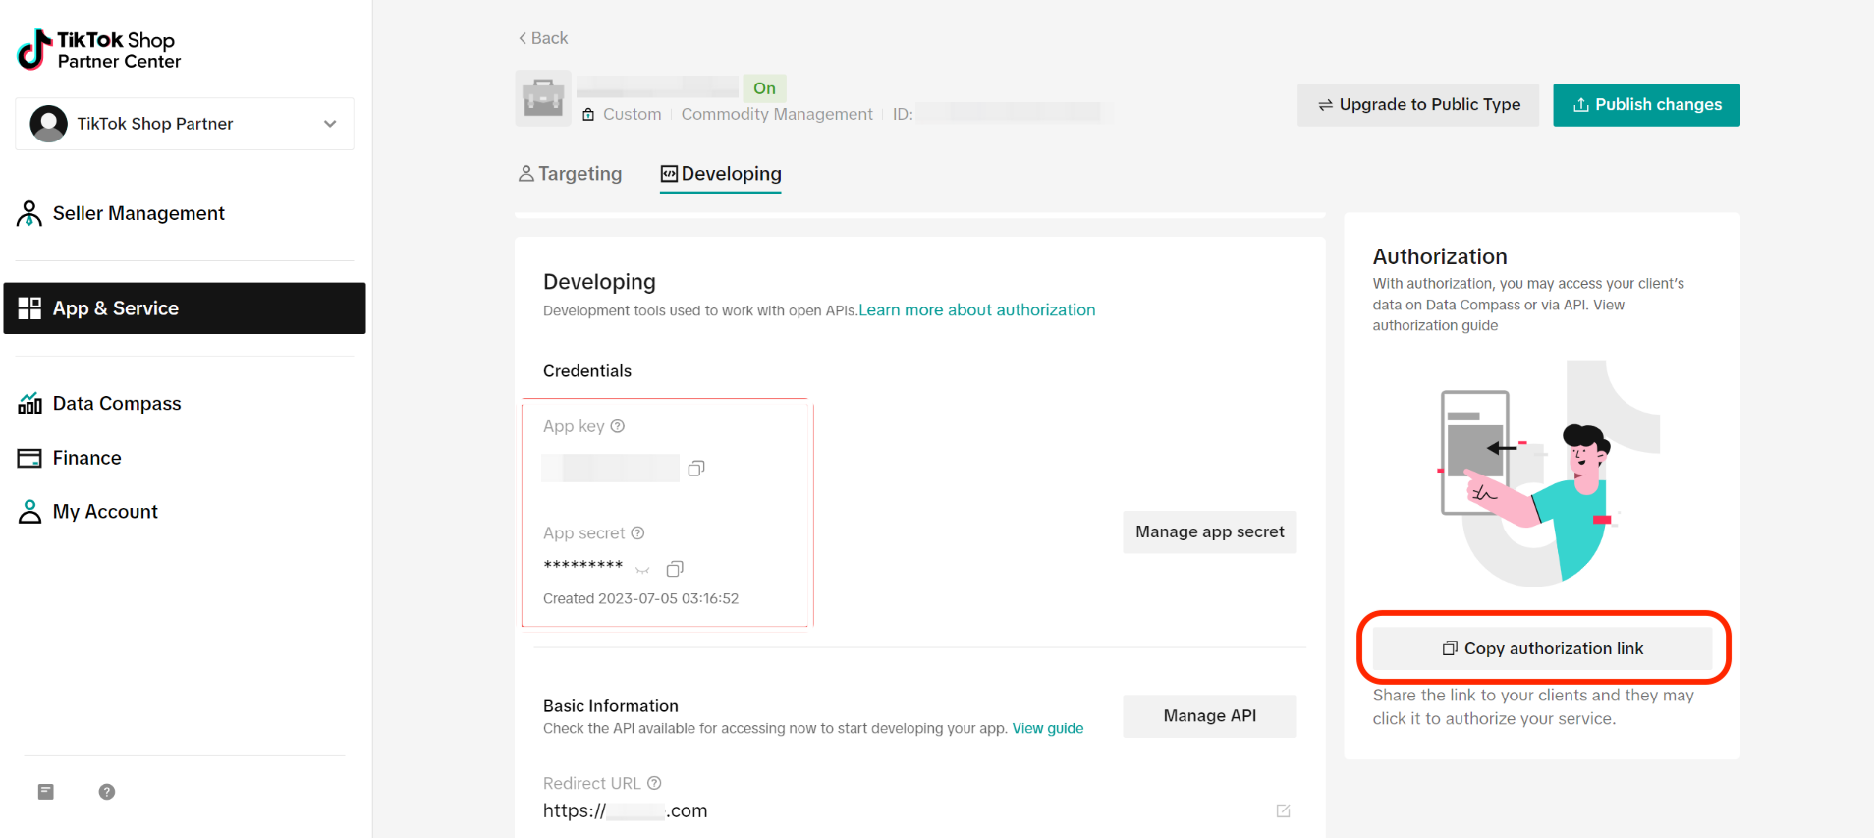View the app's On status badge

point(764,88)
